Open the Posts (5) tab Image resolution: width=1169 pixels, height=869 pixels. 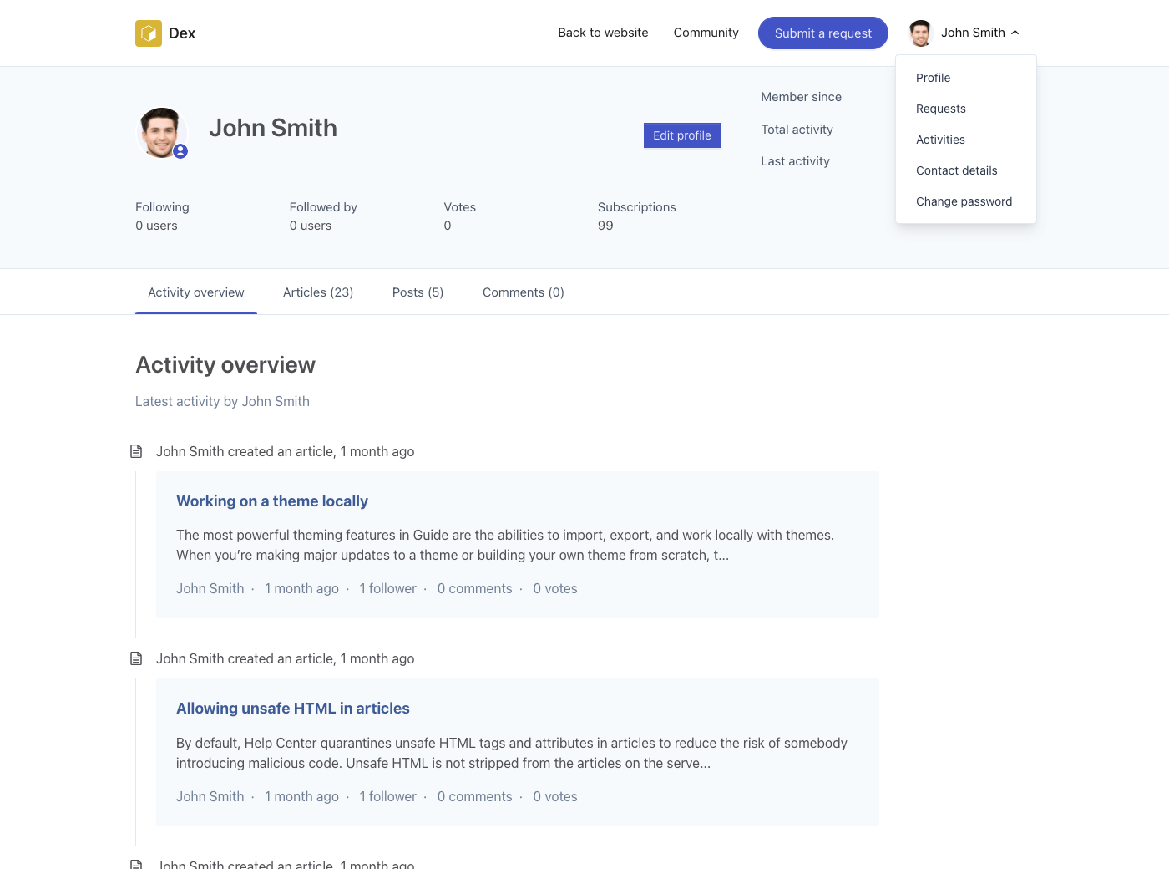[x=417, y=292]
